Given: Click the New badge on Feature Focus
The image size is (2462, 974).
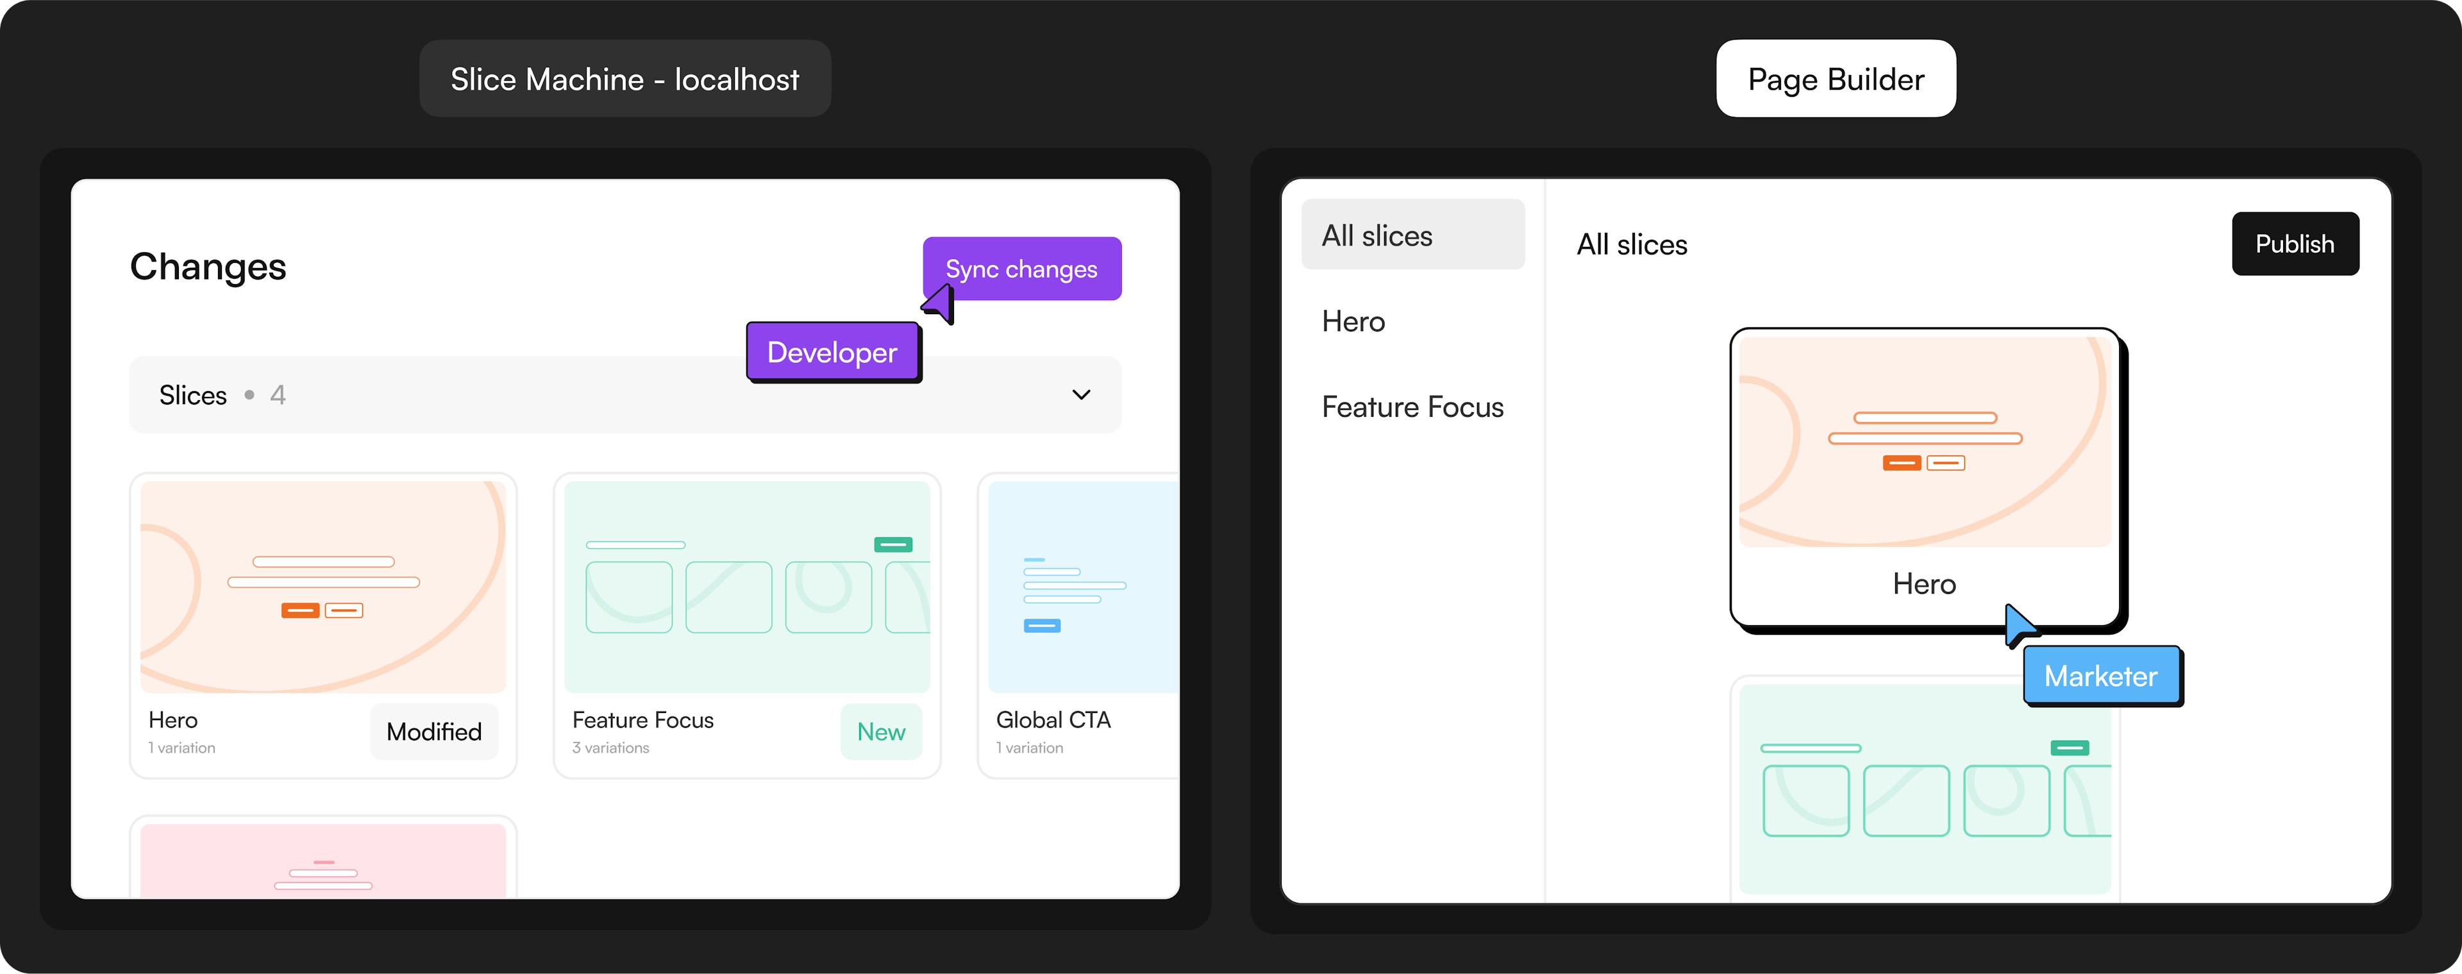Looking at the screenshot, I should click(880, 732).
